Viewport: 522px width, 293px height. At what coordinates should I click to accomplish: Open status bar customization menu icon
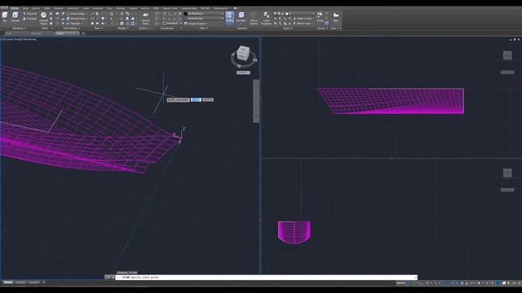520,283
